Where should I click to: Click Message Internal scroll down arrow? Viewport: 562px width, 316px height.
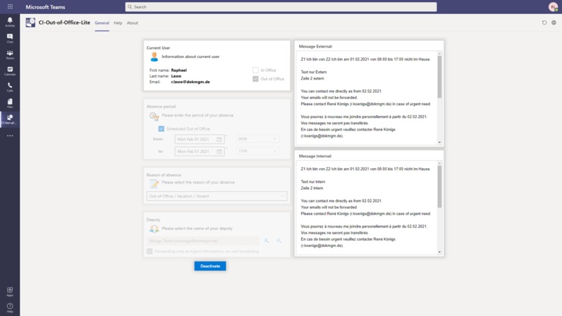(x=439, y=252)
